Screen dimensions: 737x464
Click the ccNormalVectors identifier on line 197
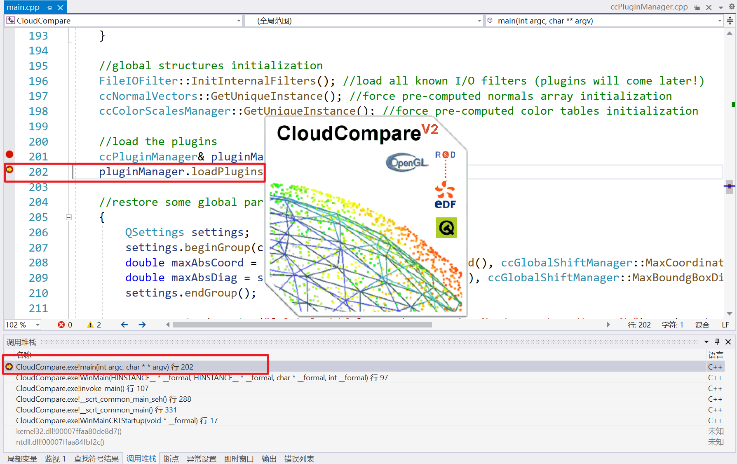tap(148, 96)
